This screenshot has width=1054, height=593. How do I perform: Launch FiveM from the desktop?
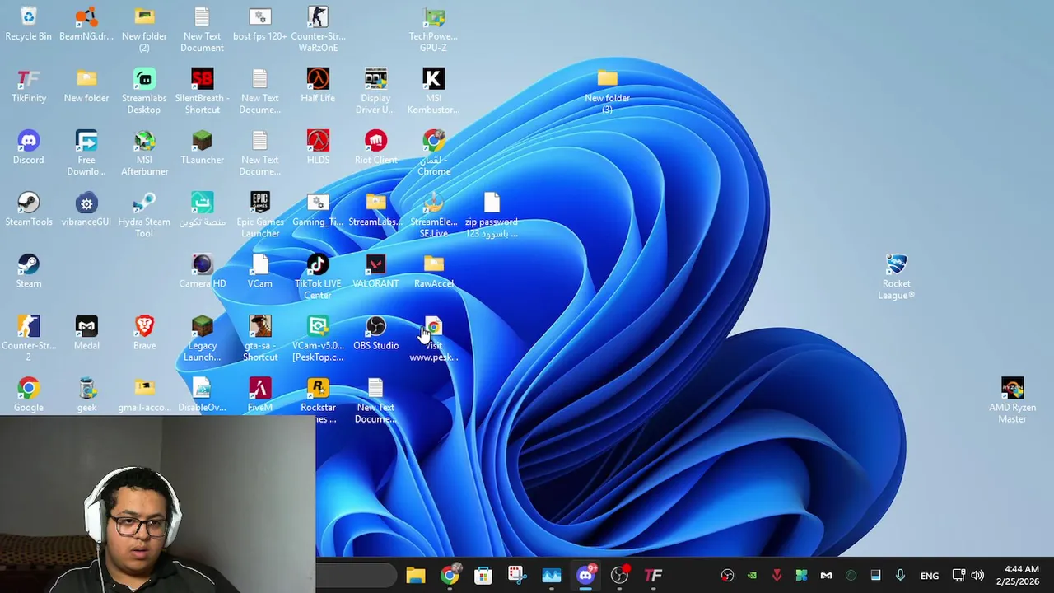point(260,395)
